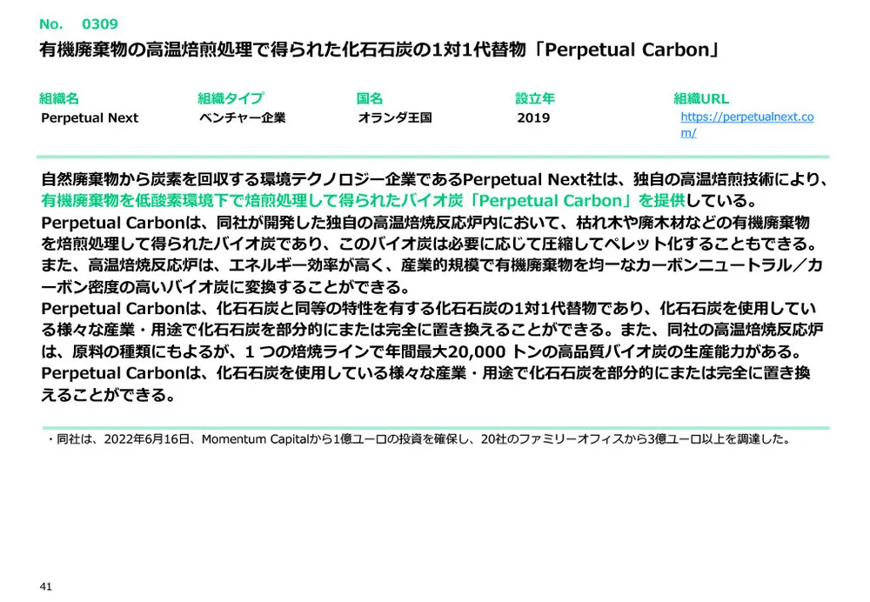Click the country value "オランダ王国"
The width and height of the screenshot is (870, 602).
click(x=394, y=117)
